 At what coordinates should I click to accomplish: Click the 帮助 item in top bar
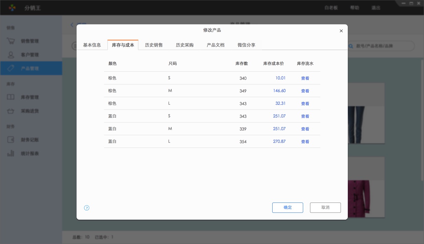355,8
